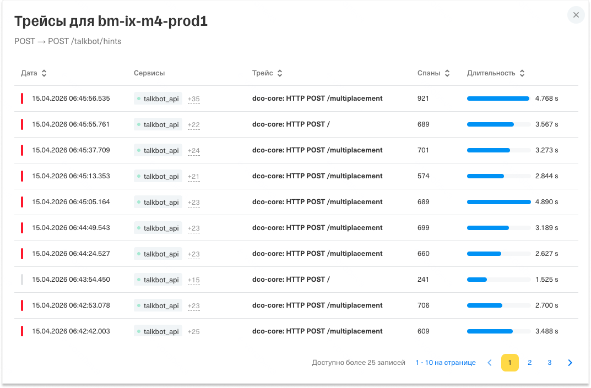This screenshot has width=591, height=388.
Task: Sort table by Длительность column arrows
Action: click(x=522, y=73)
